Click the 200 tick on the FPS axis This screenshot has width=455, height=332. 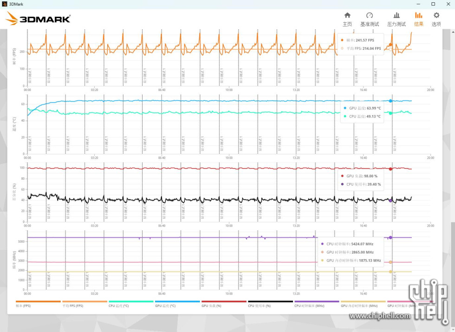coord(22,52)
